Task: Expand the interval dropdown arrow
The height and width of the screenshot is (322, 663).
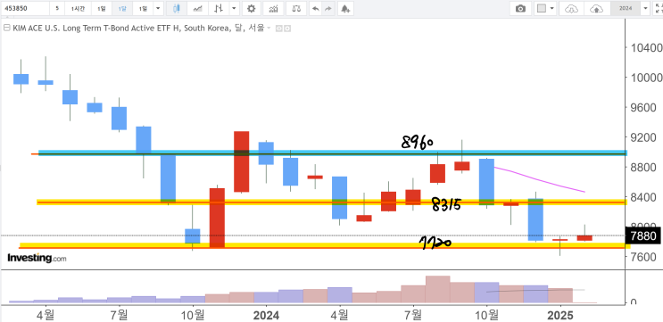Action: [x=158, y=8]
